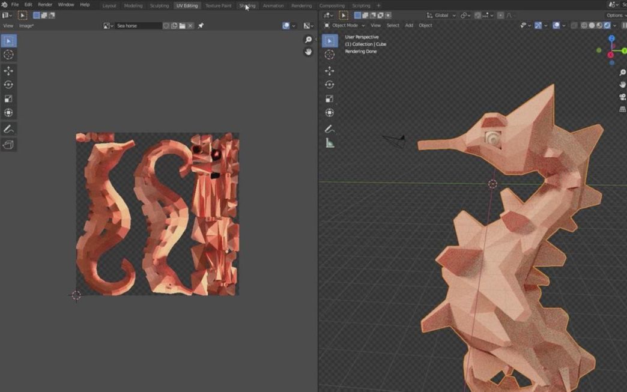The image size is (627, 392).
Task: Click the camera view icon in the viewport gizmos
Action: (622, 96)
